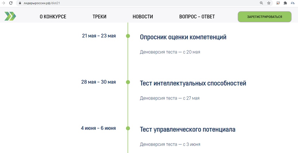Click the Опросник оценки компетенций heading

pyautogui.click(x=183, y=37)
